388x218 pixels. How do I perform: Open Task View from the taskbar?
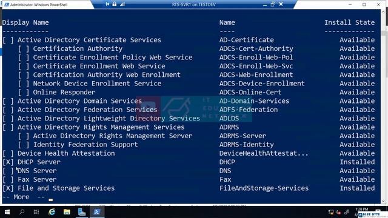36,212
